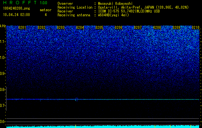
Task: Click the 0.7 kHz axis label
Action: (x=3, y=106)
